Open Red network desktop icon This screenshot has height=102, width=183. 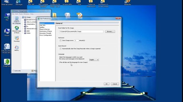coord(7,17)
